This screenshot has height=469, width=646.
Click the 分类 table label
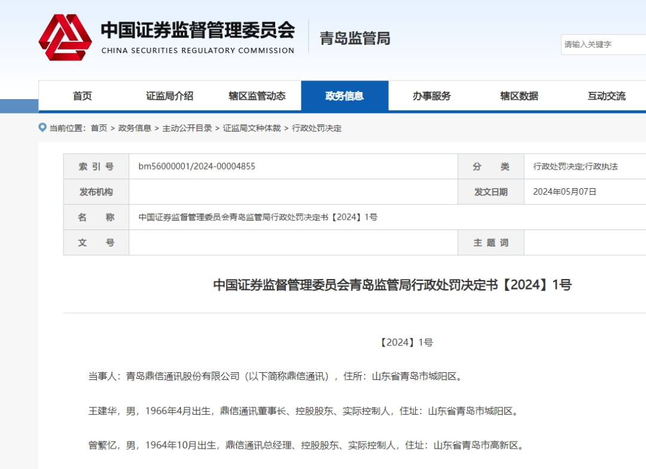pyautogui.click(x=490, y=167)
